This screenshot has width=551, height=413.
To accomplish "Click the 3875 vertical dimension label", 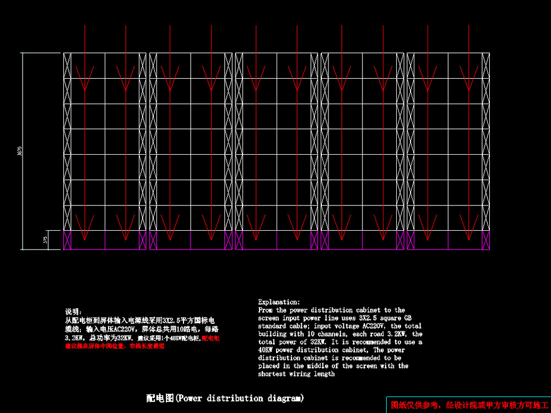I will tap(20, 151).
